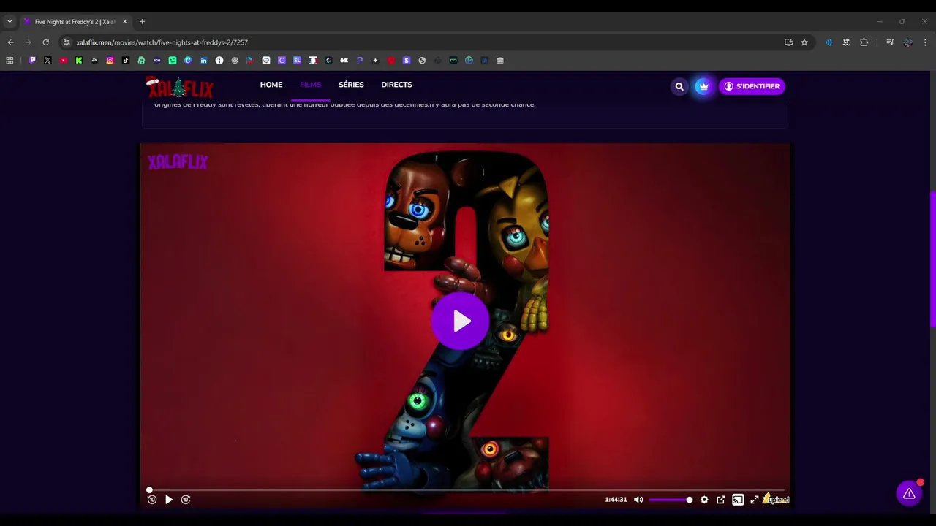Open video in picture-in-picture popout
Viewport: 936px width, 526px height.
(x=721, y=500)
